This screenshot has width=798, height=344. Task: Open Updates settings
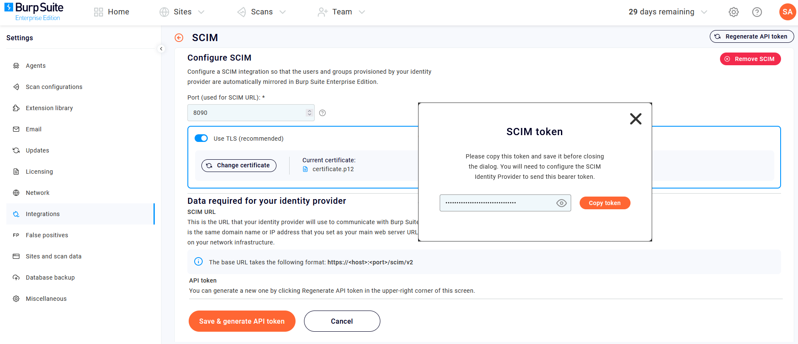tap(81, 150)
